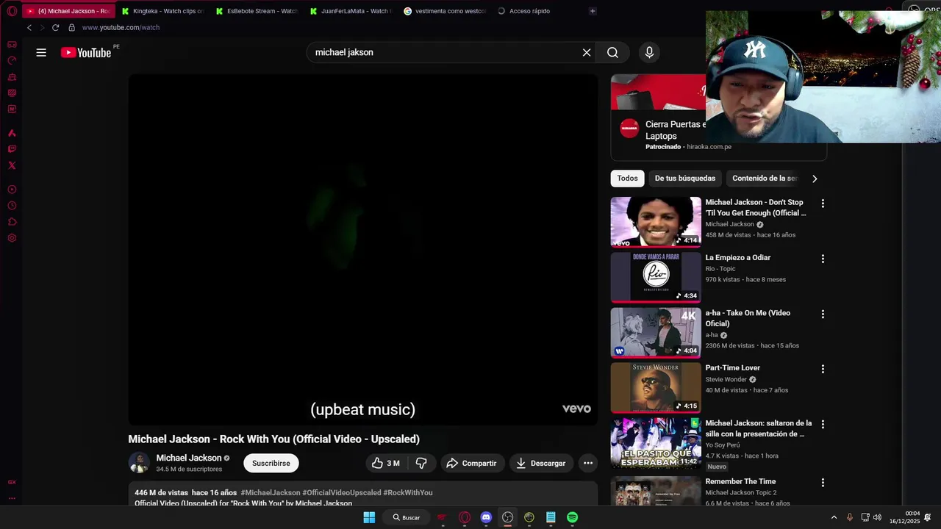Like the video with thumbs-up 3 M
The image size is (941, 529).
(x=386, y=463)
